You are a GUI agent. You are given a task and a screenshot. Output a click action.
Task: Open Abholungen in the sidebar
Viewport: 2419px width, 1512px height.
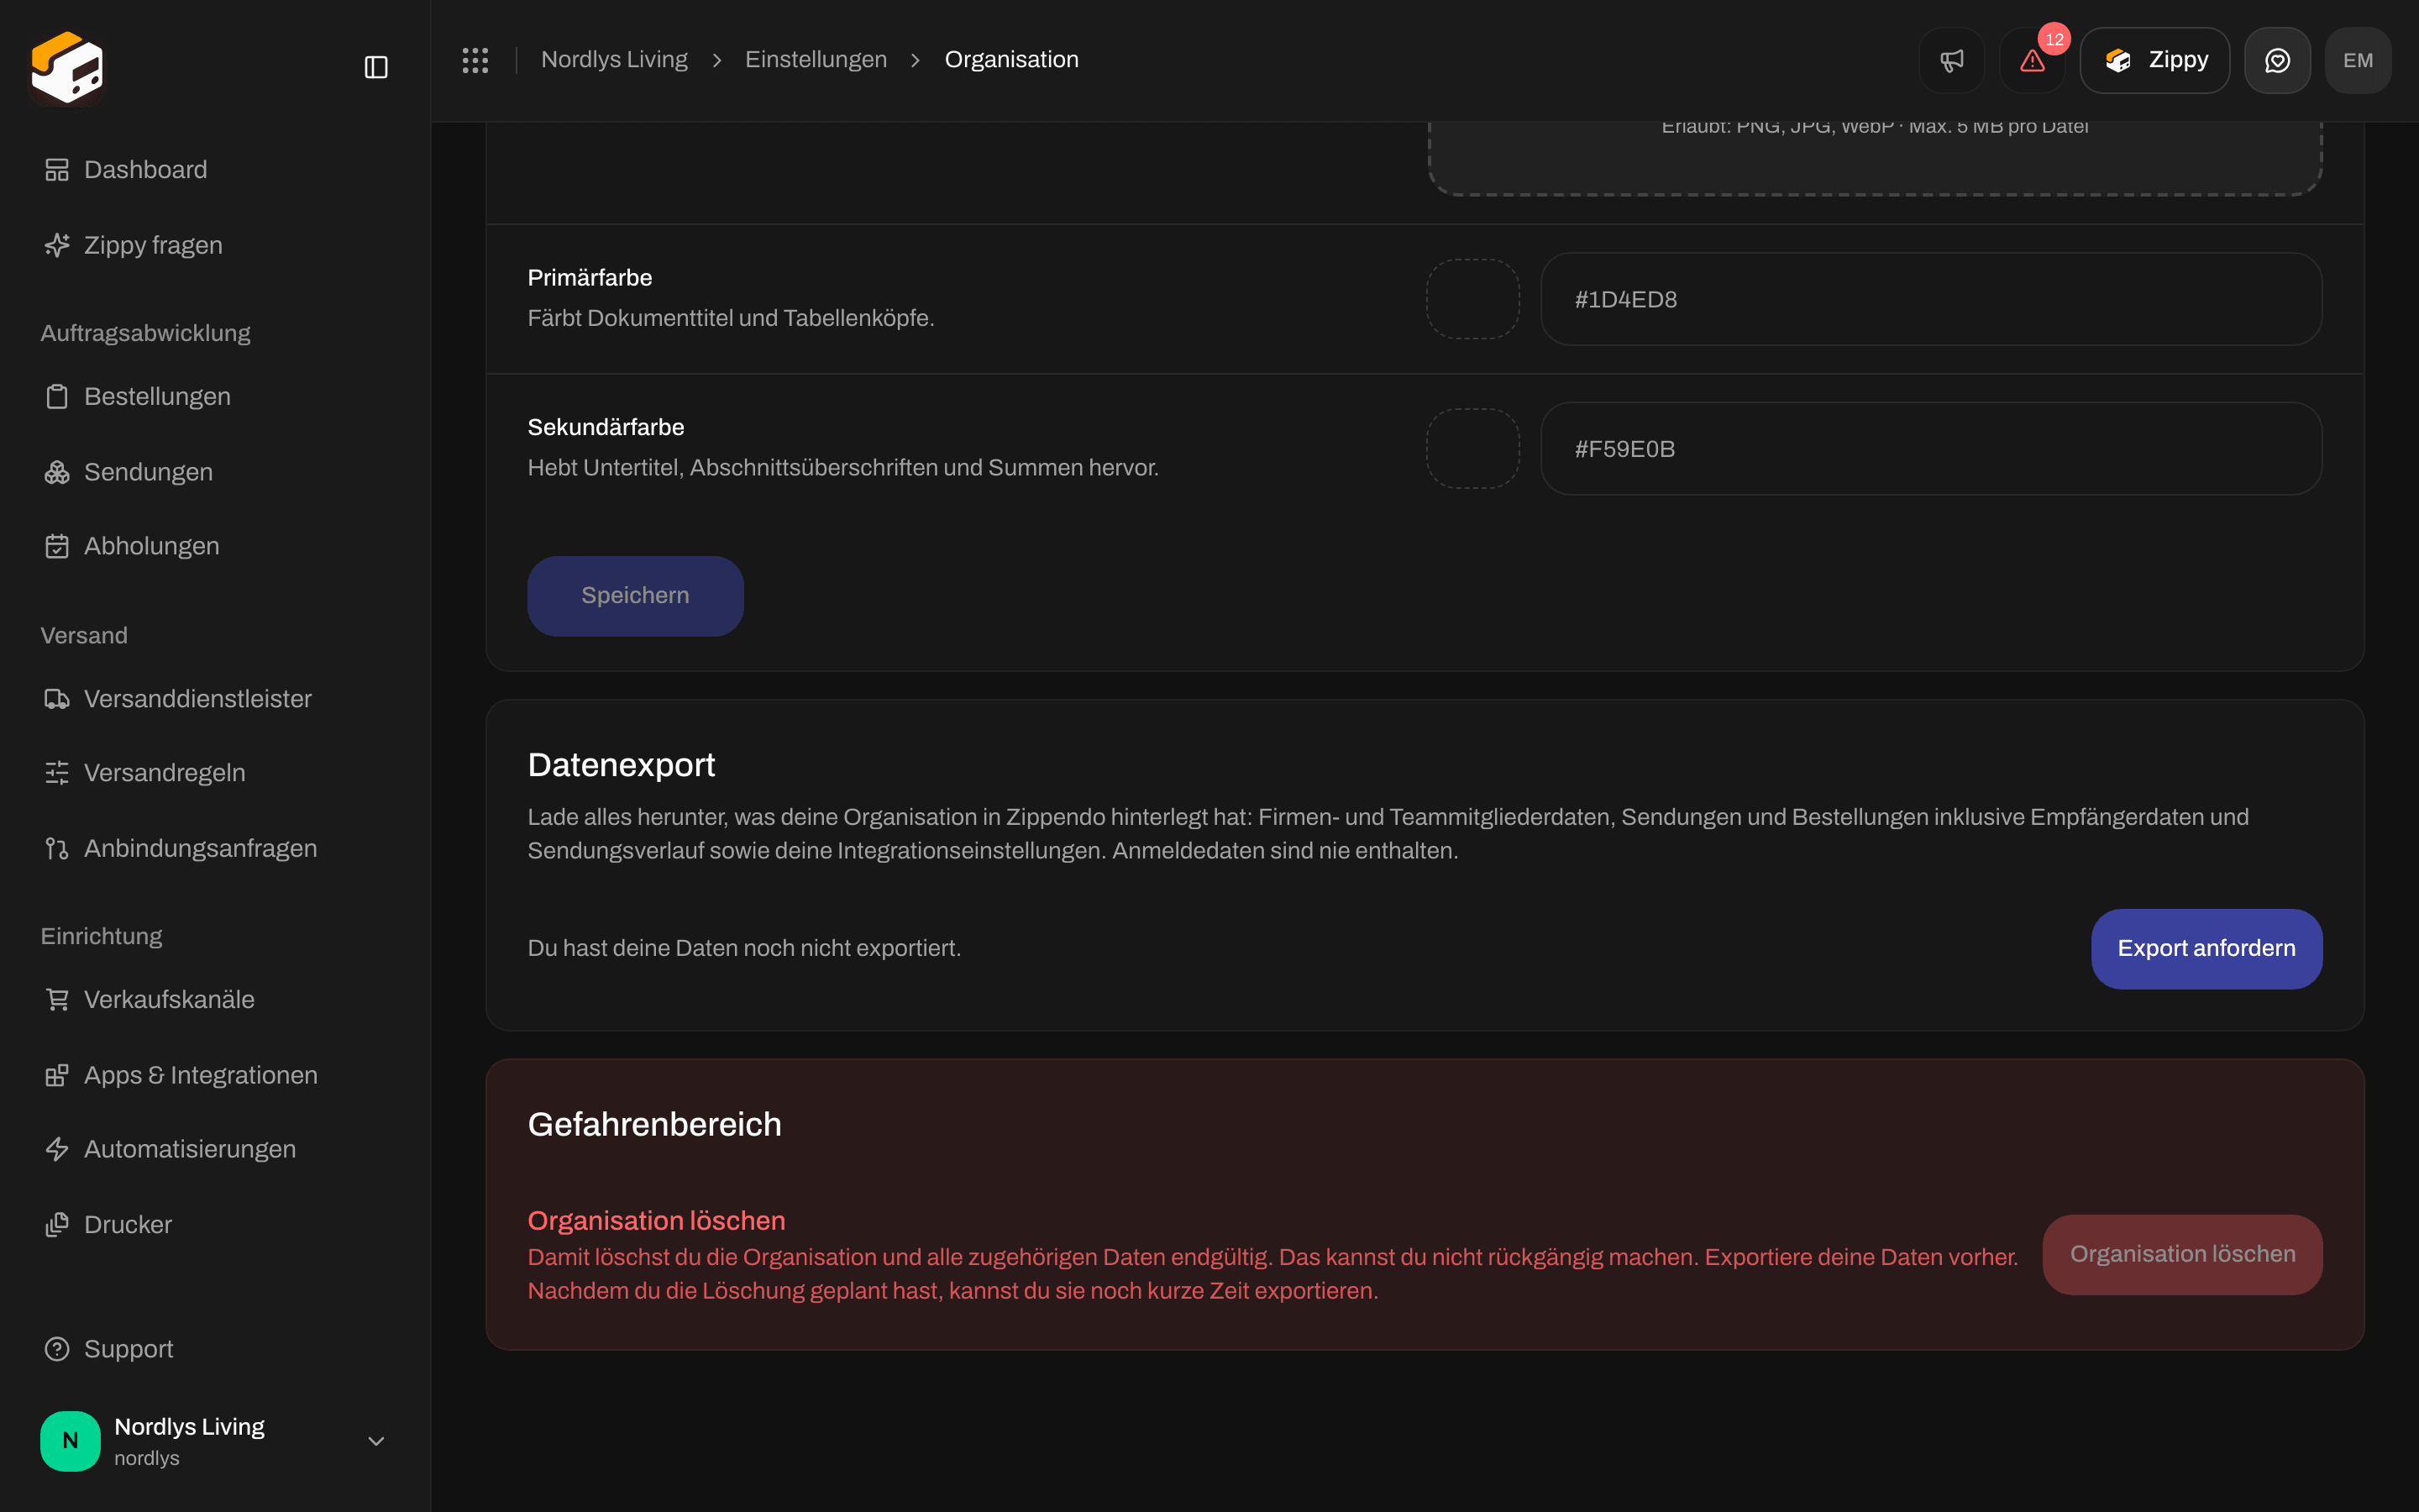(215, 546)
